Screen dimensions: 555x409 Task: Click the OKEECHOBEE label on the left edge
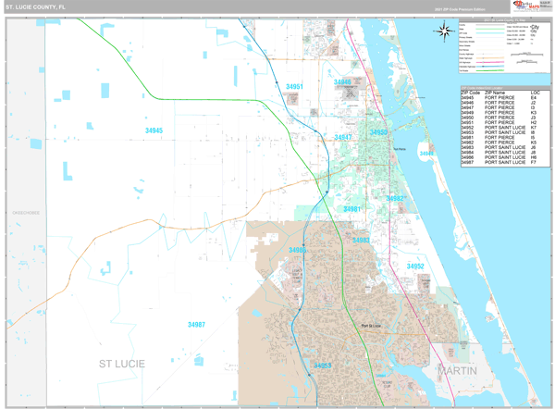[26, 213]
